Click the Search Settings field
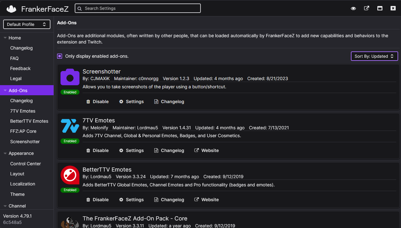This screenshot has height=228, width=401. tap(138, 9)
